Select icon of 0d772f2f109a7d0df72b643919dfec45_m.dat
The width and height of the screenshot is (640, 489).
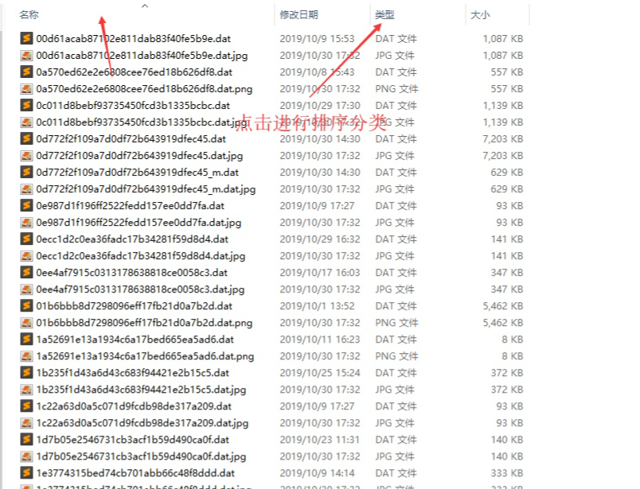point(26,172)
